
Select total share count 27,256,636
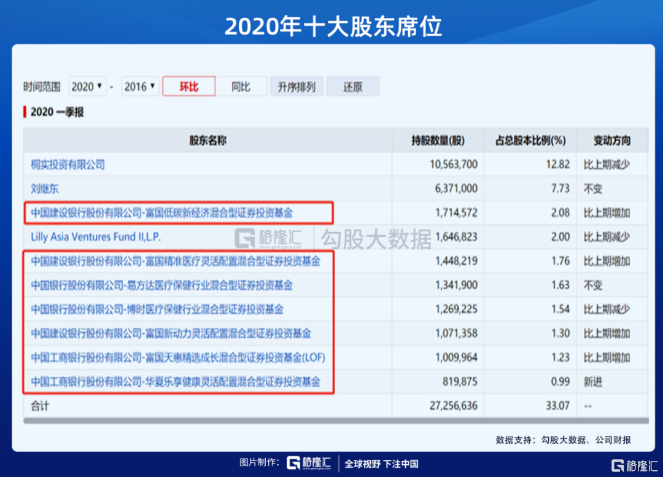[x=453, y=406]
